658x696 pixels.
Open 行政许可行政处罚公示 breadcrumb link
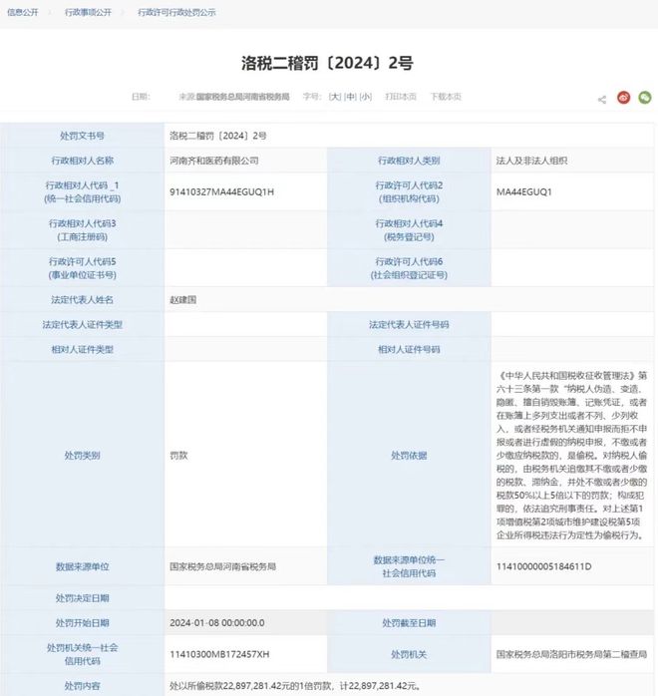coord(174,12)
